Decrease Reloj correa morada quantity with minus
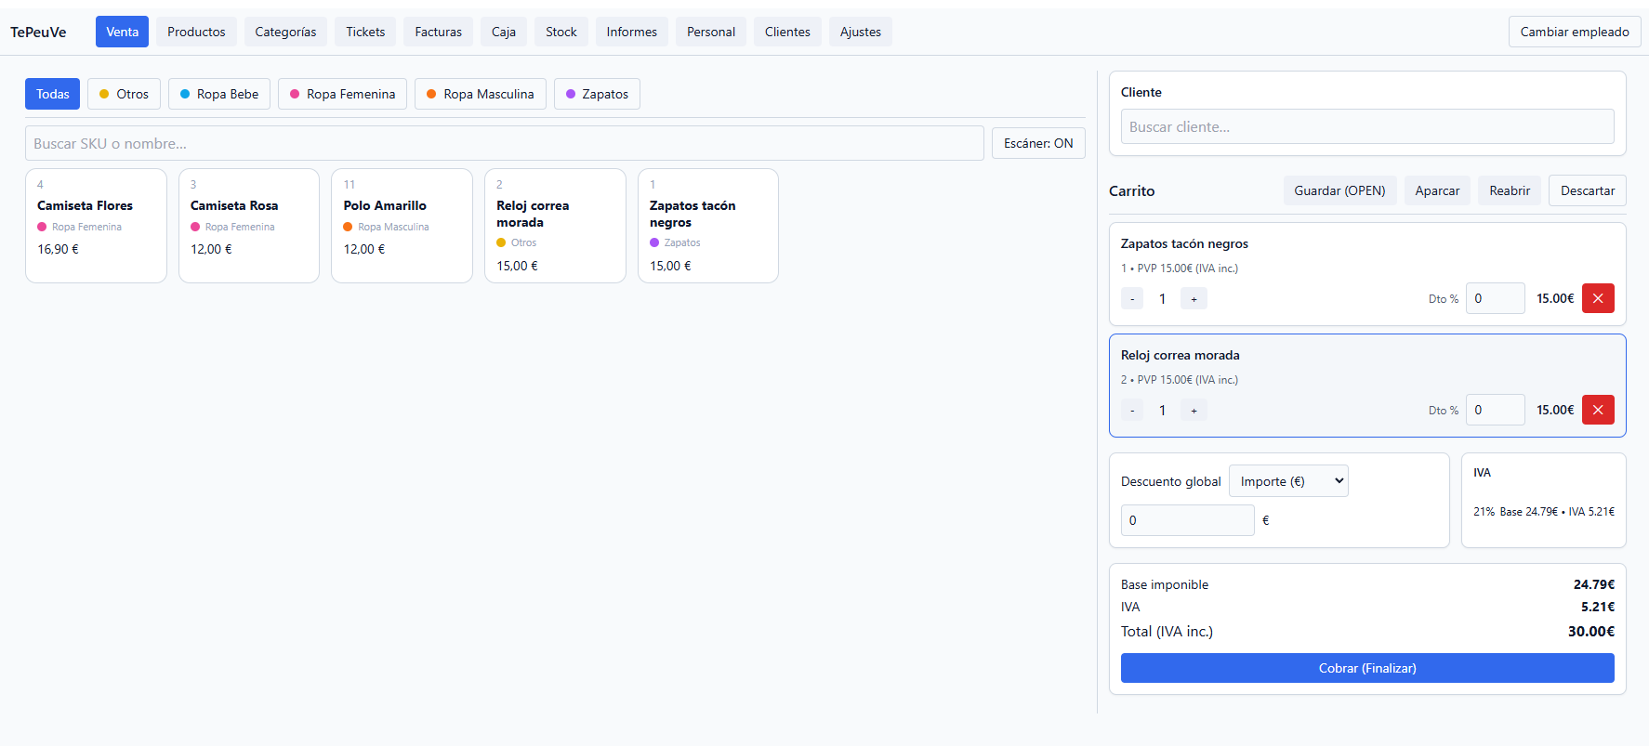The image size is (1649, 746). pos(1131,410)
